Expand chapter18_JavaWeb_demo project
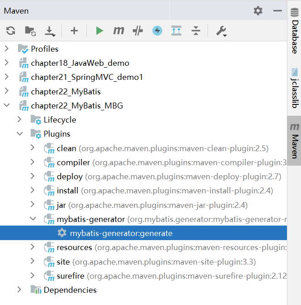The width and height of the screenshot is (301, 305). point(7,63)
